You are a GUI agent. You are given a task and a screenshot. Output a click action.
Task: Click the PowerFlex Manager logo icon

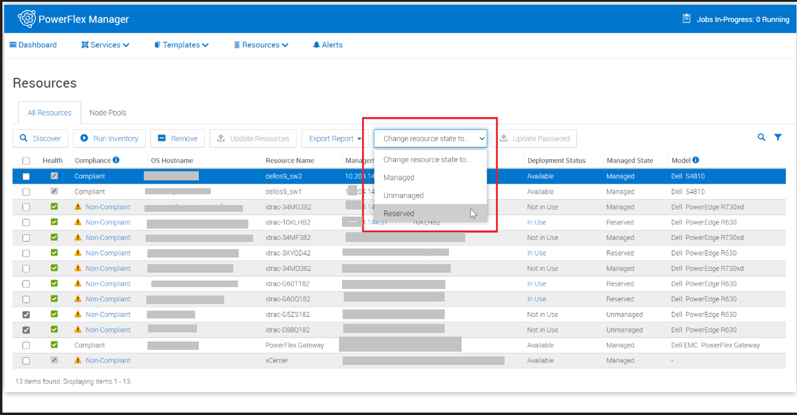(27, 18)
